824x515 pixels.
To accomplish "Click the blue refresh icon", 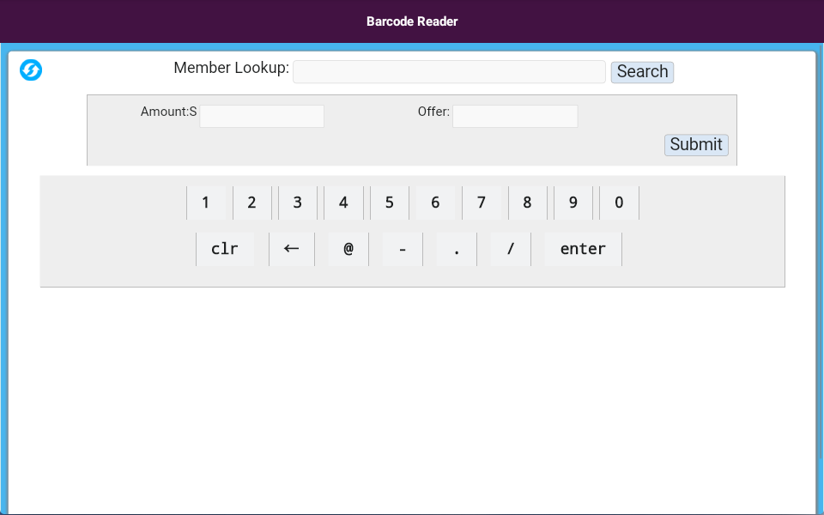I will pos(31,70).
